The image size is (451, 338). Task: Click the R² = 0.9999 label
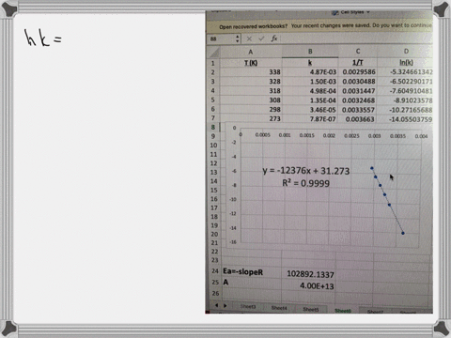[305, 183]
